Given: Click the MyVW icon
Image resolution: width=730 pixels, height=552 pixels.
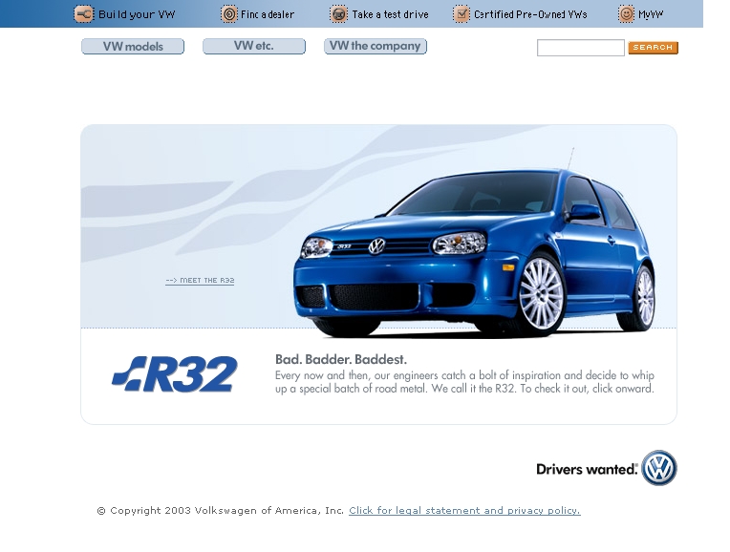Looking at the screenshot, I should [626, 14].
